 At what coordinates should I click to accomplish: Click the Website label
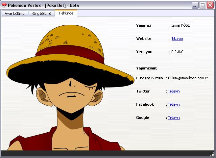pos(144,39)
